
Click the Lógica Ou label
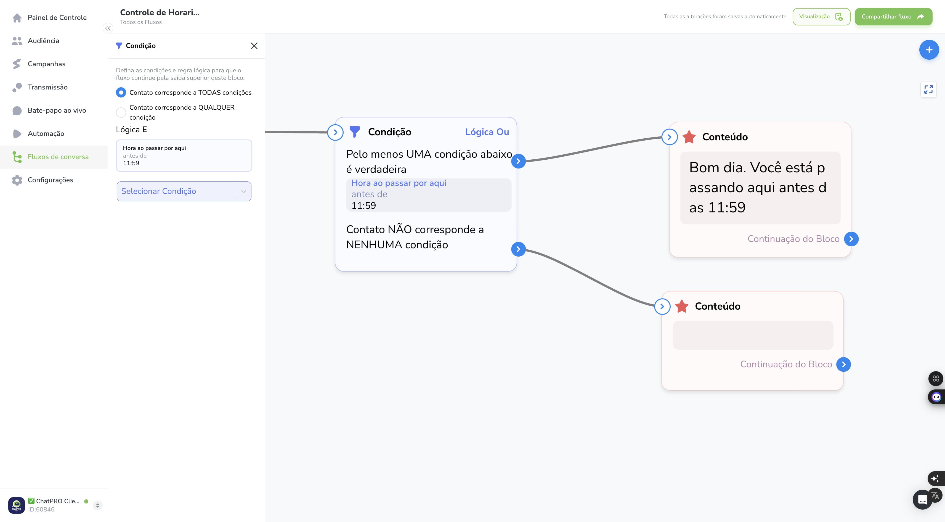tap(487, 132)
